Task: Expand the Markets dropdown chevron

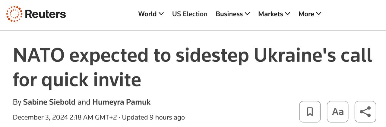Action: (x=287, y=14)
